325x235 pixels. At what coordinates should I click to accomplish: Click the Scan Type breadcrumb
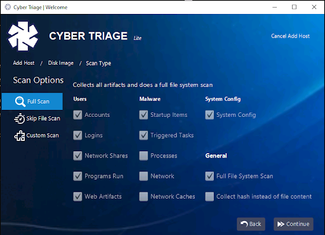[x=98, y=64]
